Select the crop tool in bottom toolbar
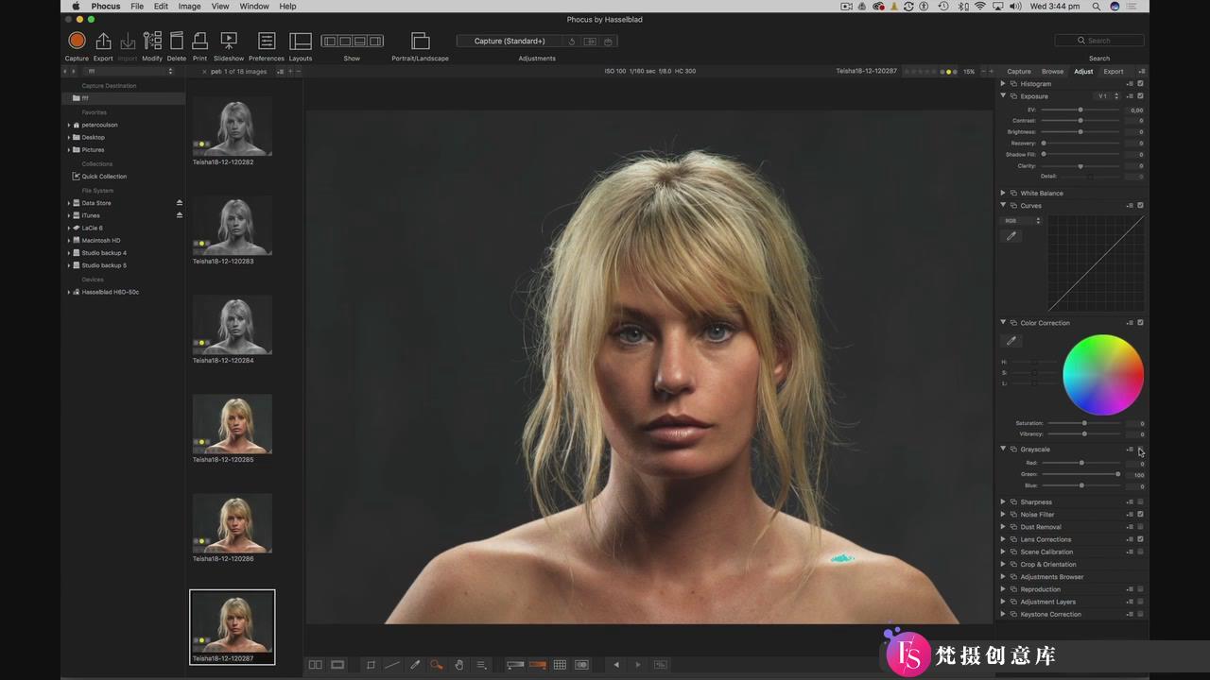Viewport: 1210px width, 680px height. click(371, 665)
